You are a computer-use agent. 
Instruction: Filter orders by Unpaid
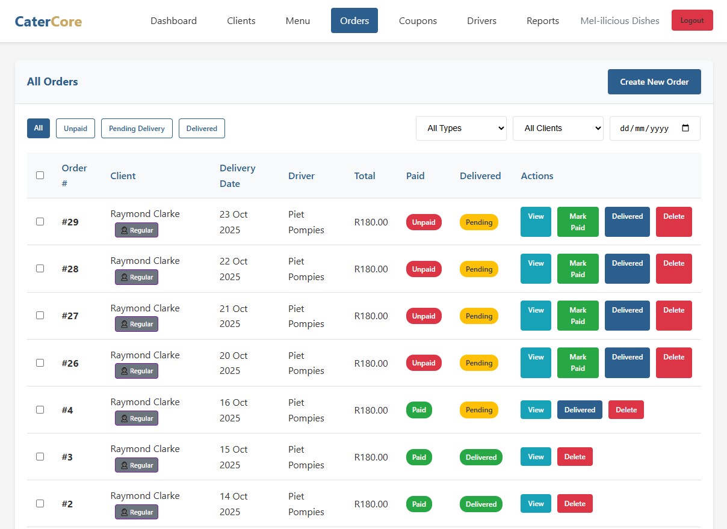[x=75, y=128]
